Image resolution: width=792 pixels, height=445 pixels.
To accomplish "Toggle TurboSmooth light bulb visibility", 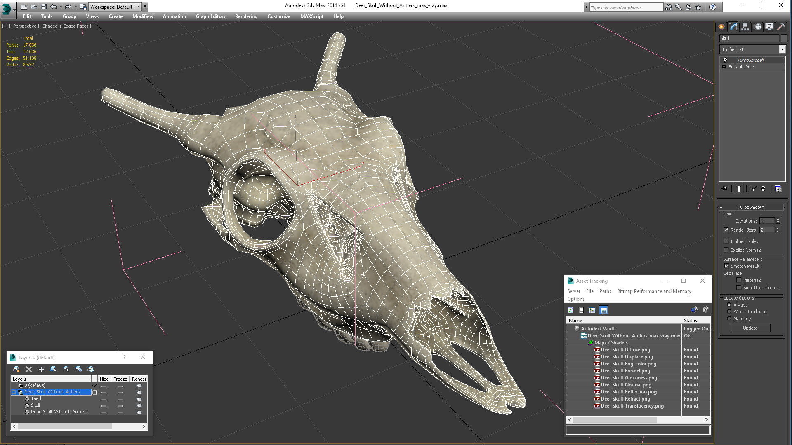I will click(x=725, y=60).
